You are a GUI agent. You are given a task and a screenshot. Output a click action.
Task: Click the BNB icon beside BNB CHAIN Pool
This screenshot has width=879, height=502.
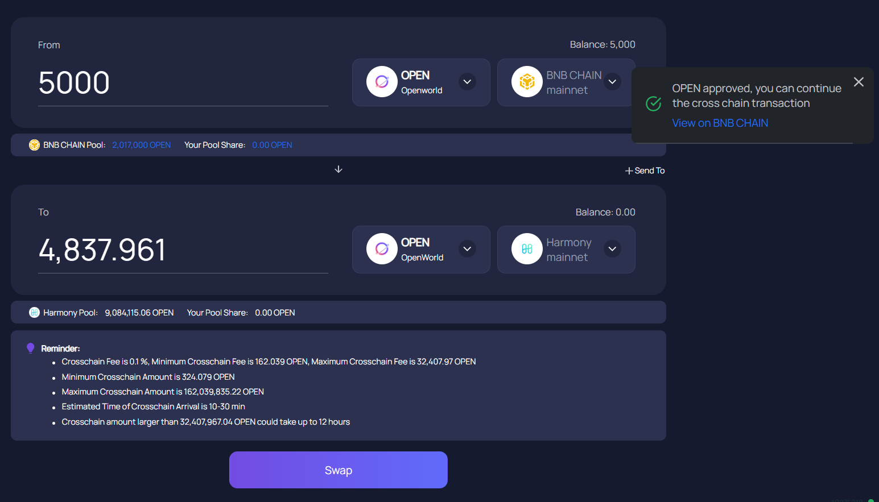click(34, 145)
